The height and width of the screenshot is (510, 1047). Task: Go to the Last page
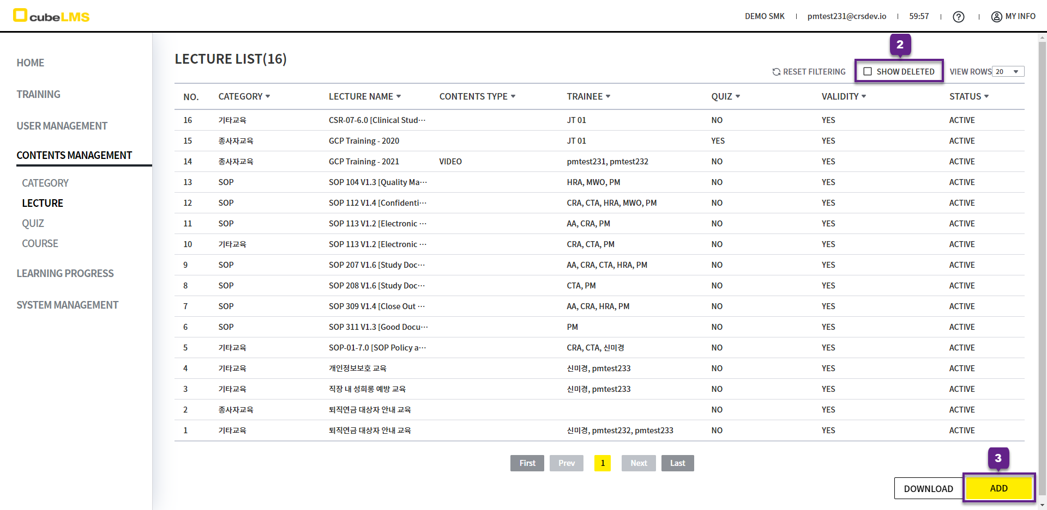tap(677, 463)
